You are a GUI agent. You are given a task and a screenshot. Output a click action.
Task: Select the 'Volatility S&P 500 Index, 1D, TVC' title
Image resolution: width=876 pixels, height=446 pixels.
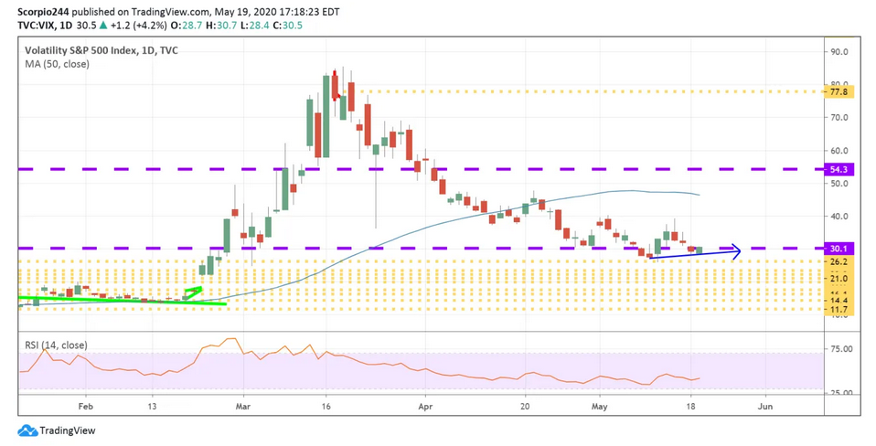(101, 50)
